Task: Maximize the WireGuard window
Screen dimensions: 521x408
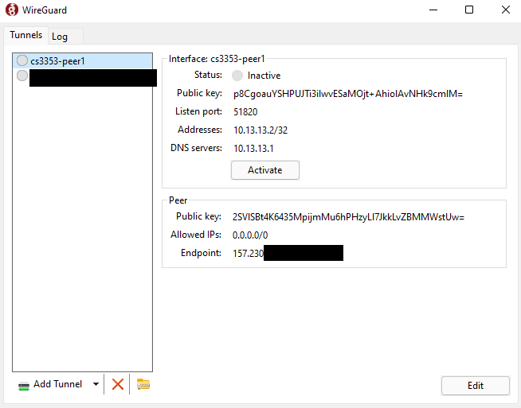Action: tap(469, 10)
